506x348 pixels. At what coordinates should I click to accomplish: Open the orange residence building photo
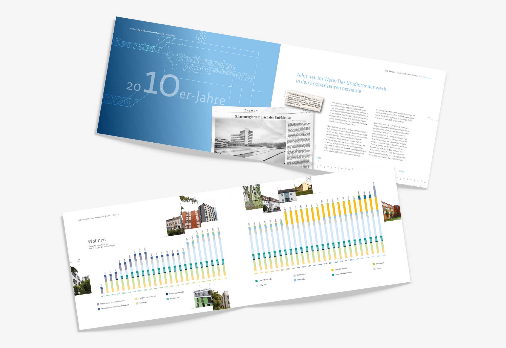[391, 211]
